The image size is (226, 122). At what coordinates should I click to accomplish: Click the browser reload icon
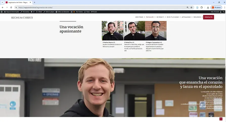(x=11, y=7)
